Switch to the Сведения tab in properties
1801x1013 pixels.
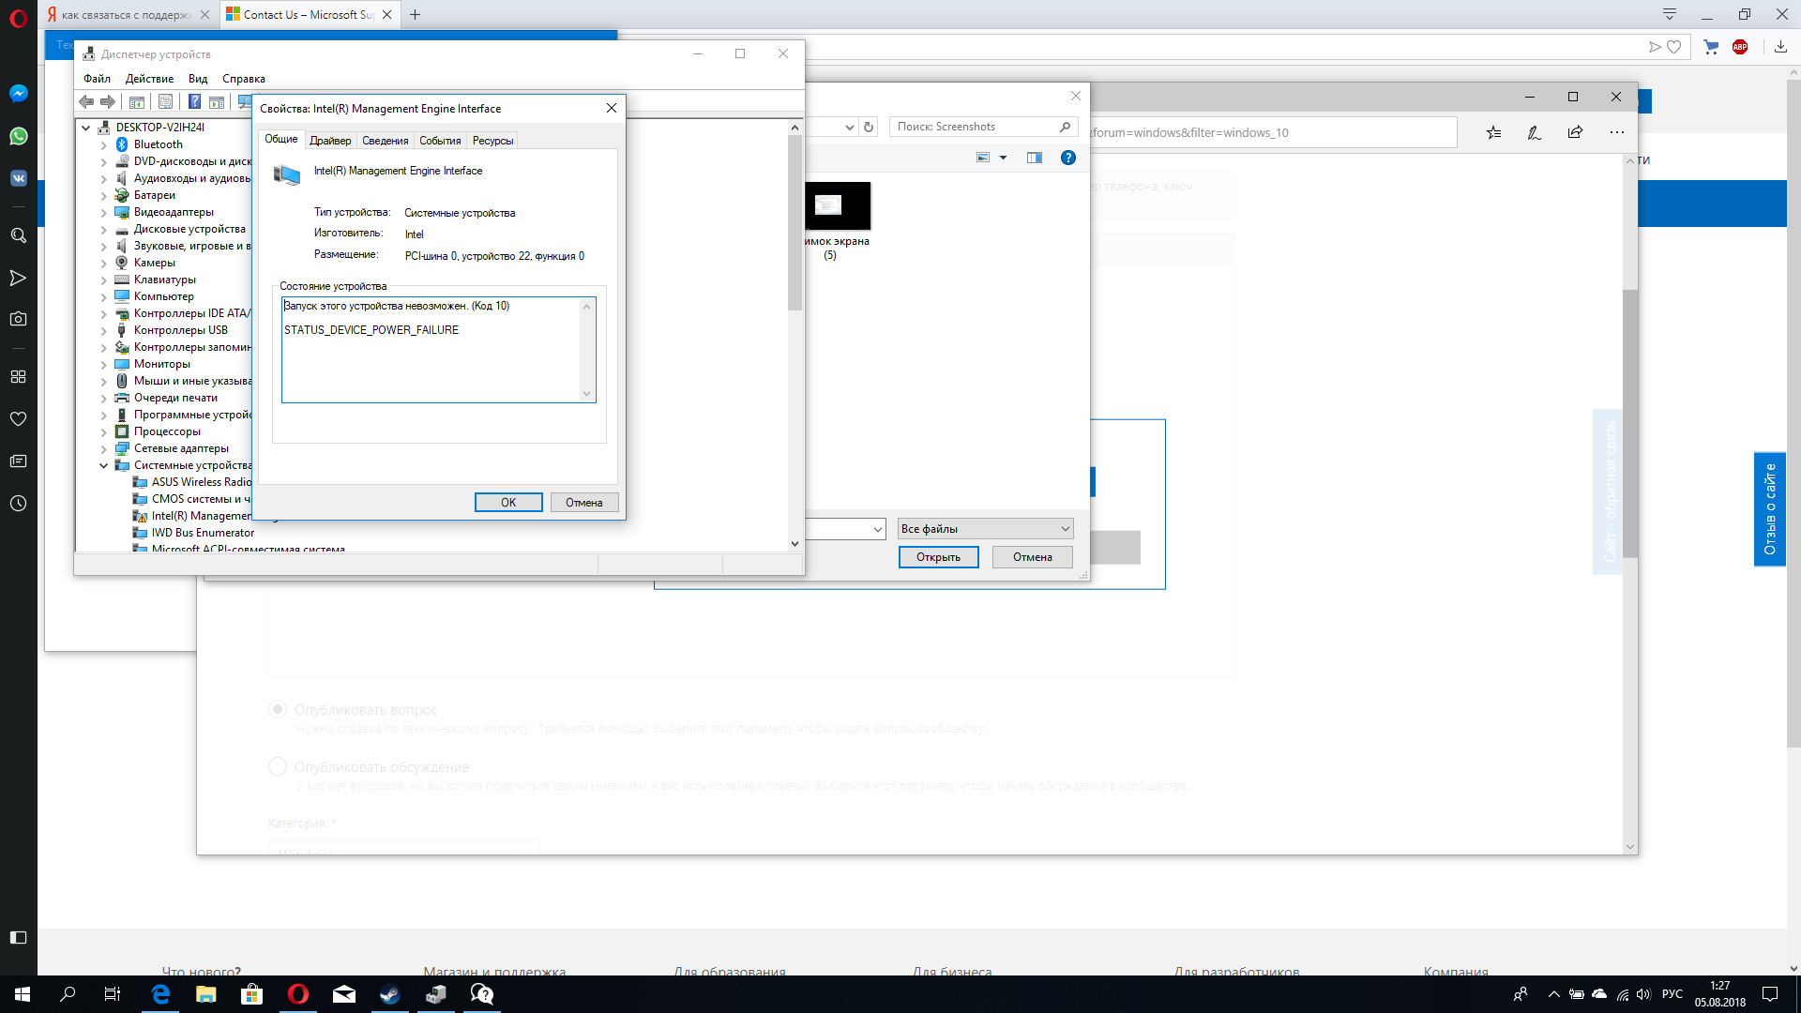pos(386,140)
